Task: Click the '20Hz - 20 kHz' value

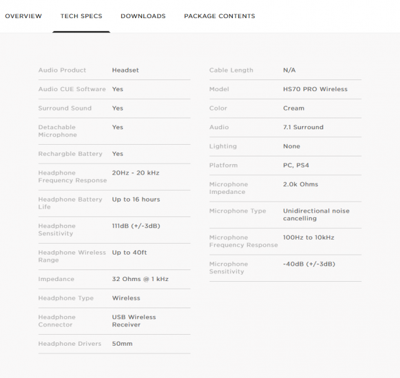Action: click(x=135, y=173)
